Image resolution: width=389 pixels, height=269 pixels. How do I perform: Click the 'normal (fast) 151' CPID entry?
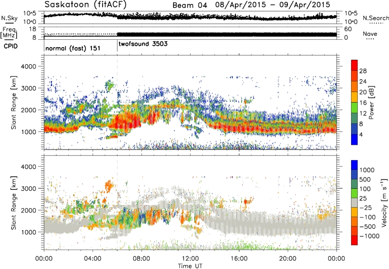click(72, 48)
